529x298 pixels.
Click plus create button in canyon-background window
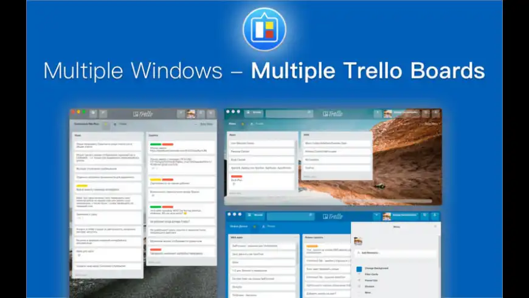378,113
